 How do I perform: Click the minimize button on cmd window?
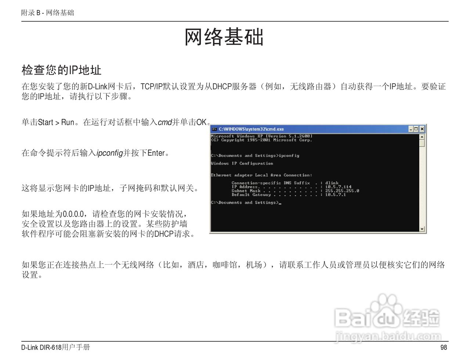[410, 129]
